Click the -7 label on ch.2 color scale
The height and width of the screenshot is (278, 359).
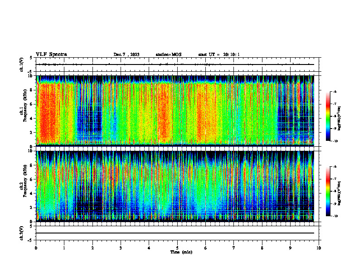tap(335, 179)
